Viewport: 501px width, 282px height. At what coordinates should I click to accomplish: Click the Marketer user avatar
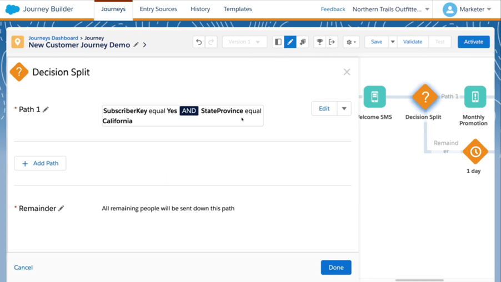coord(449,9)
